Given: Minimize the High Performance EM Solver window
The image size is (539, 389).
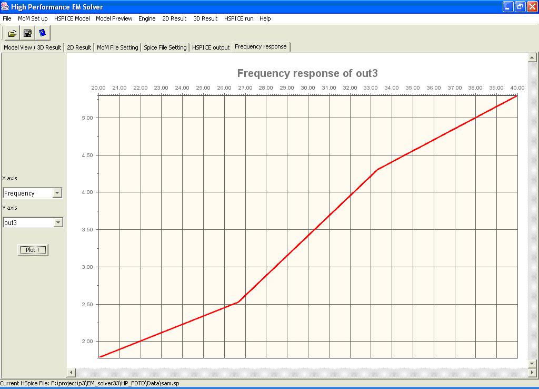Looking at the screenshot, I should click(508, 6).
